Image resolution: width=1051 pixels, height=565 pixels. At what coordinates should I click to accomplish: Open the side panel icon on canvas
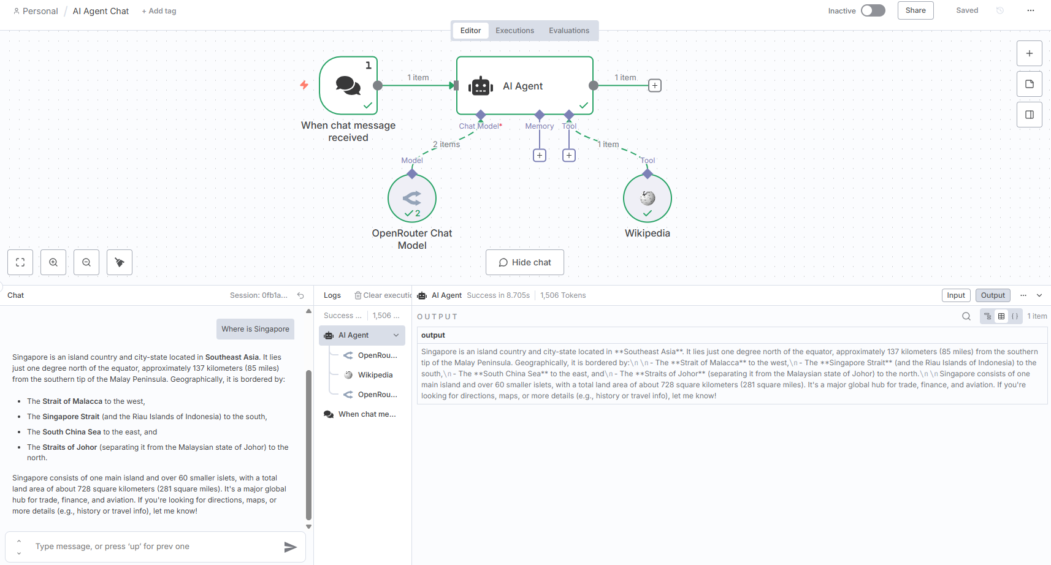[1030, 115]
